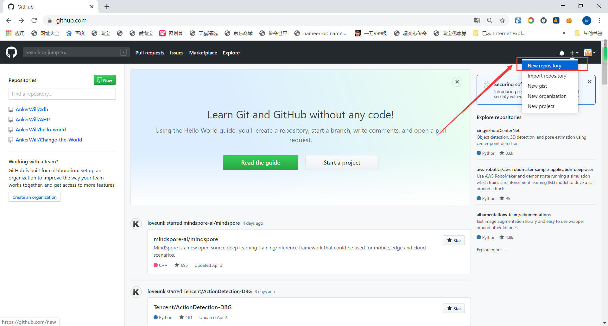Open 已从 Internet Explorer bookmarks folder
This screenshot has width=608, height=326.
[x=499, y=33]
